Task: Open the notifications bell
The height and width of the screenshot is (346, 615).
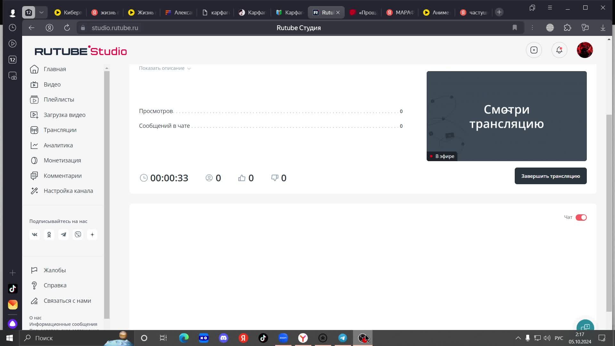Action: (559, 50)
